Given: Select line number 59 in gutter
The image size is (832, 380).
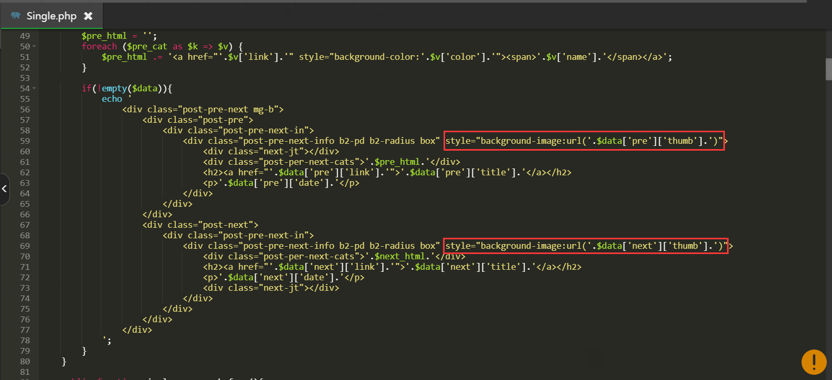Looking at the screenshot, I should [x=25, y=141].
